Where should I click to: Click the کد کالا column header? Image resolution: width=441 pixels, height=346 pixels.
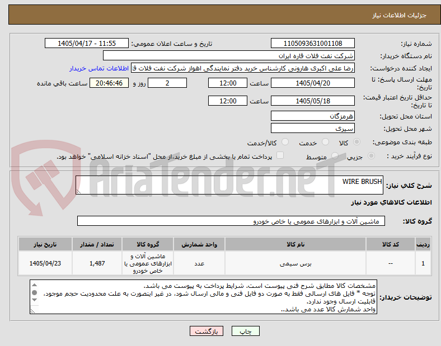pyautogui.click(x=391, y=244)
